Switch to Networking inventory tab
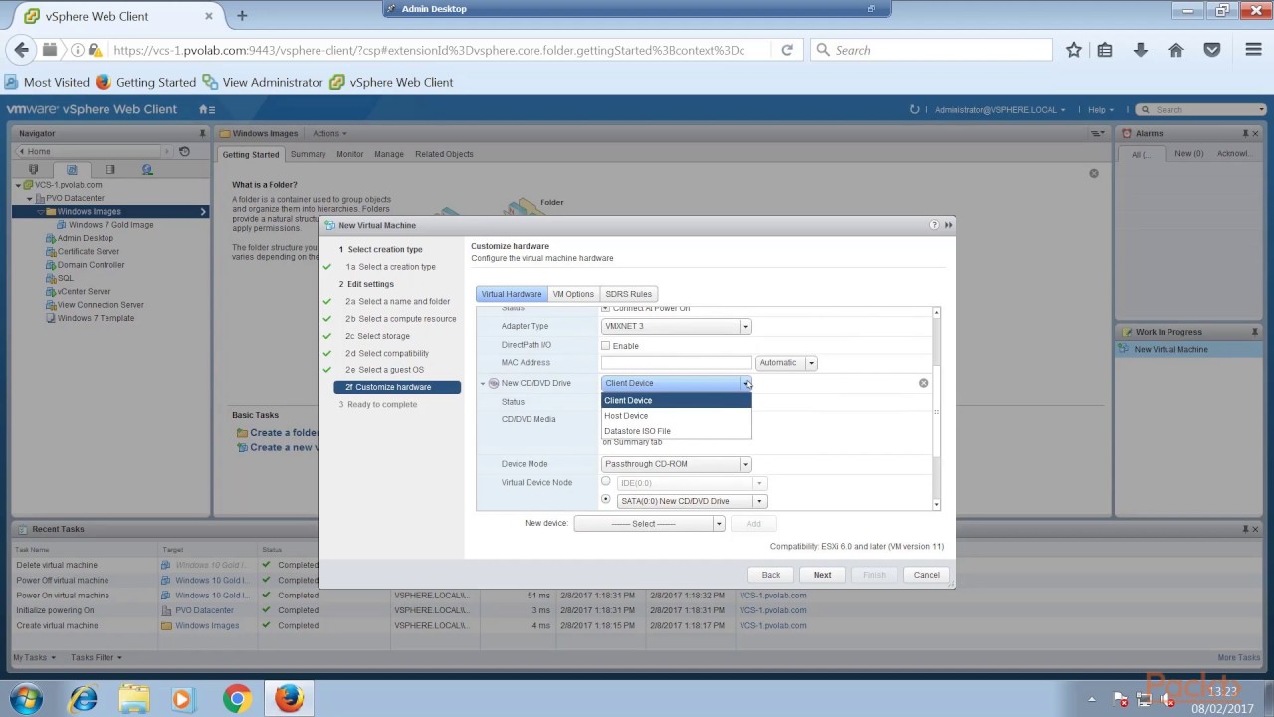Viewport: 1274px width, 717px height. click(147, 170)
